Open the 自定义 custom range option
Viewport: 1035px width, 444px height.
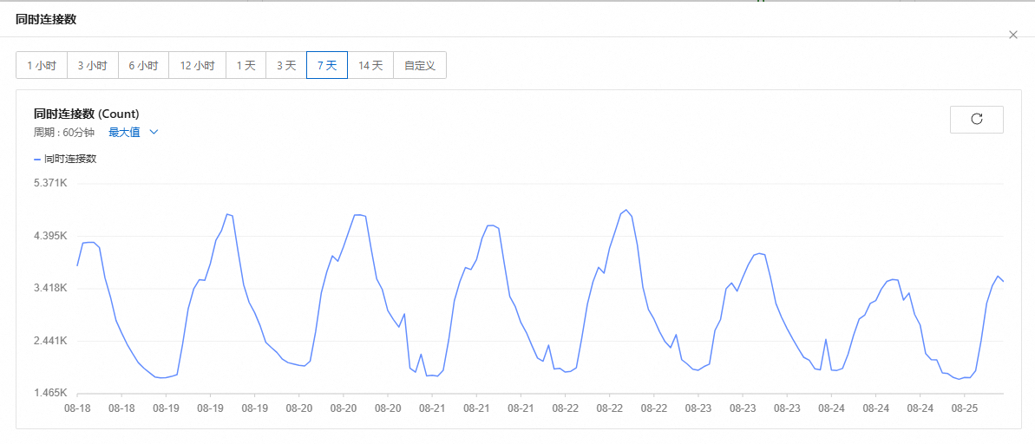tap(420, 65)
